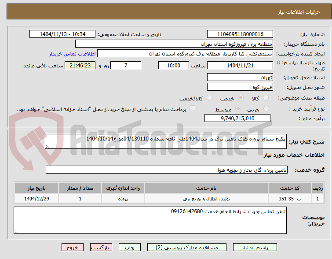The height and width of the screenshot is (259, 332).
Task: Click the deadline time field 10:00
Action: pyautogui.click(x=174, y=65)
